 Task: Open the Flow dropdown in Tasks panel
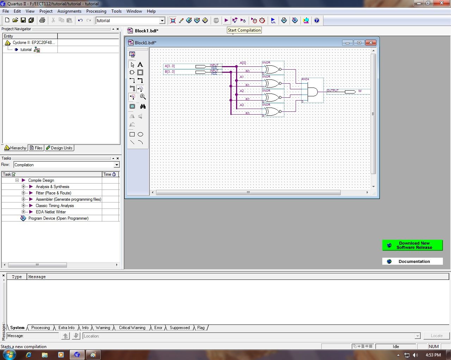click(116, 165)
